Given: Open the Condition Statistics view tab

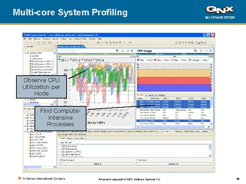Looking at the screenshot, I should coord(134,131).
